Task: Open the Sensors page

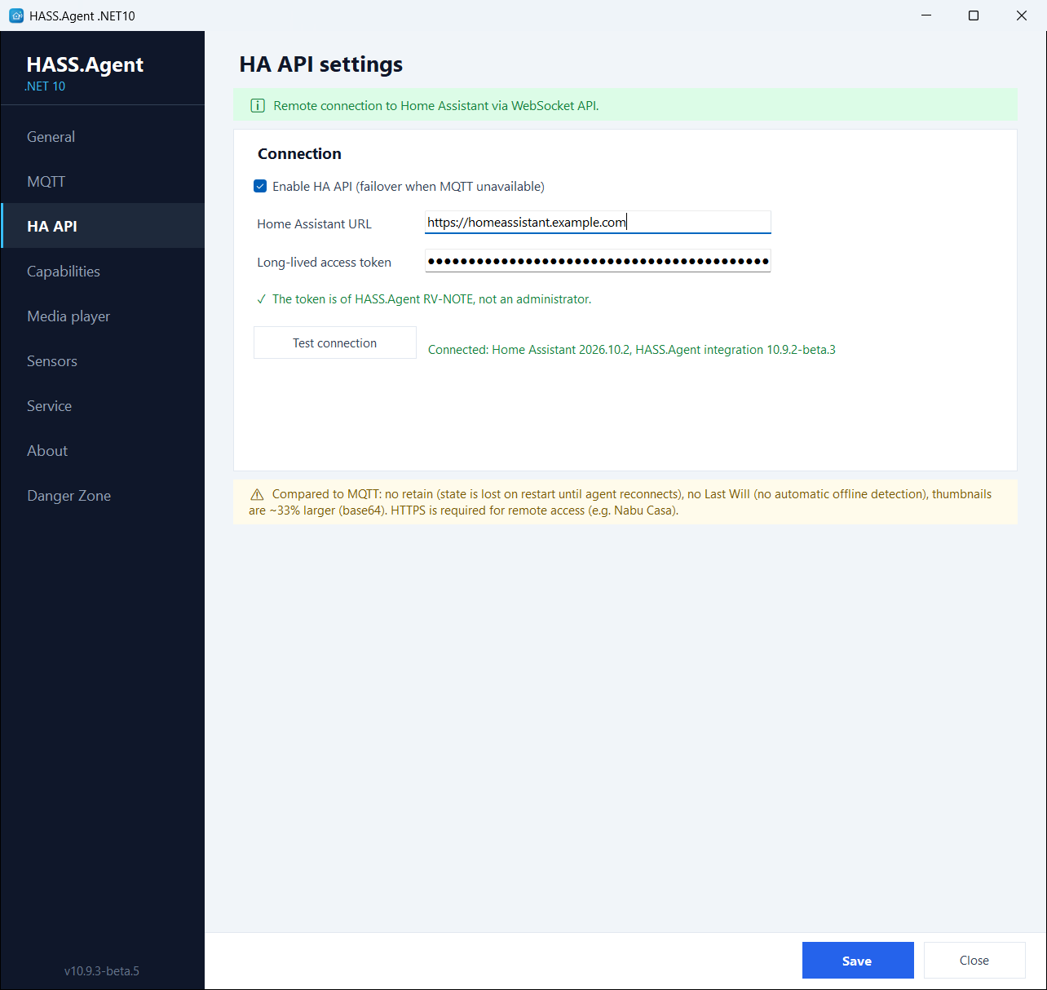Action: pyautogui.click(x=103, y=360)
